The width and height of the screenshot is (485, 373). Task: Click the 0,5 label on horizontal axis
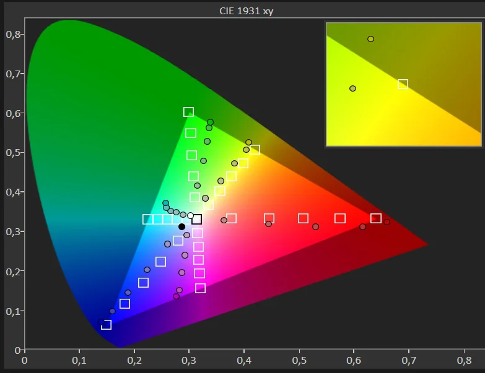(x=299, y=359)
